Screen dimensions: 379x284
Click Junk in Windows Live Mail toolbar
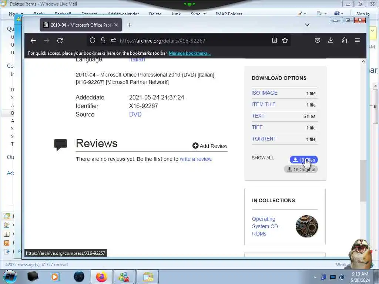(x=176, y=14)
